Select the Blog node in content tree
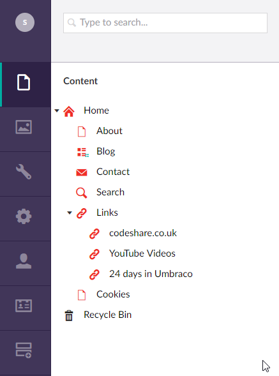Image resolution: width=279 pixels, height=376 pixels. click(x=106, y=151)
